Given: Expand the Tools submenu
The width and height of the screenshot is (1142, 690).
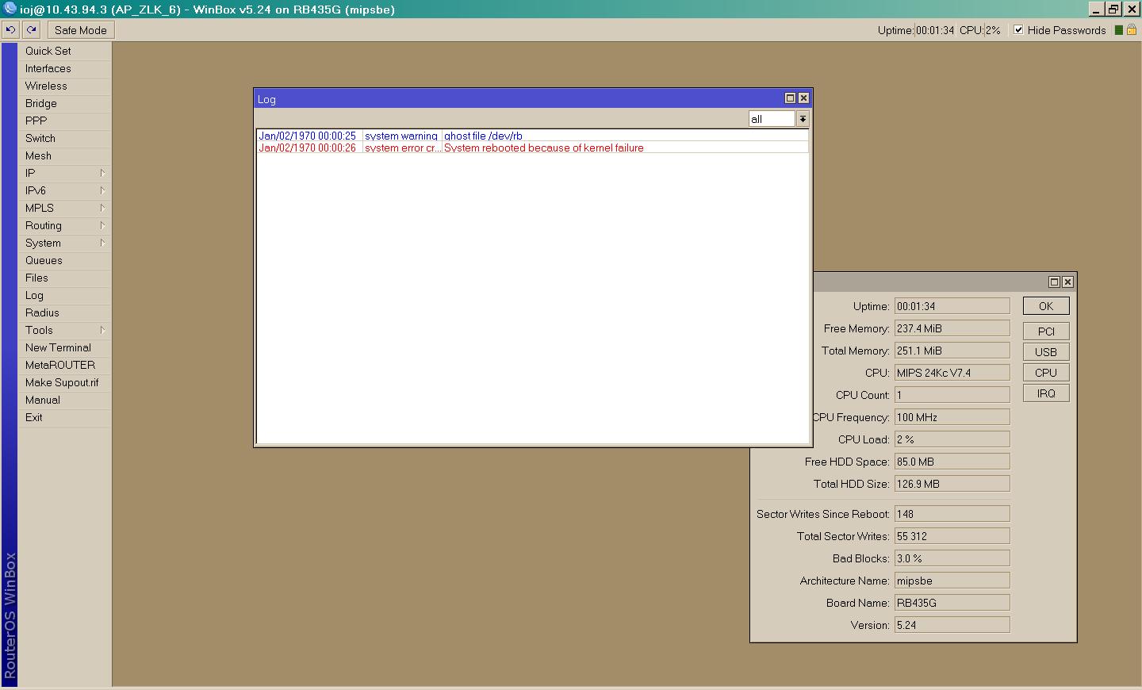Looking at the screenshot, I should pos(102,330).
